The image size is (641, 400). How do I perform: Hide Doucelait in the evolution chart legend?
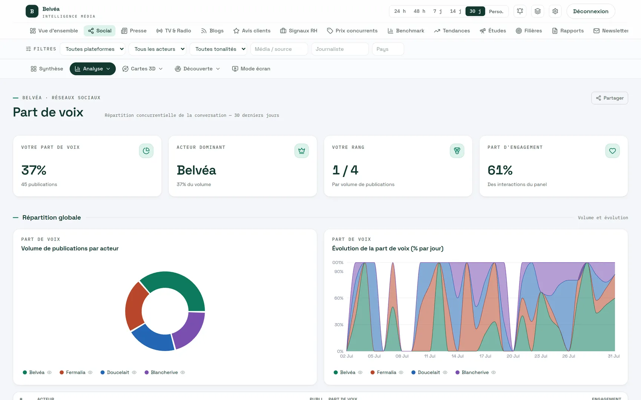pyautogui.click(x=445, y=373)
